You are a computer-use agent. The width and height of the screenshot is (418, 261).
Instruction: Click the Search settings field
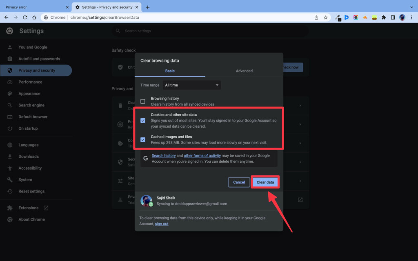tap(210, 31)
